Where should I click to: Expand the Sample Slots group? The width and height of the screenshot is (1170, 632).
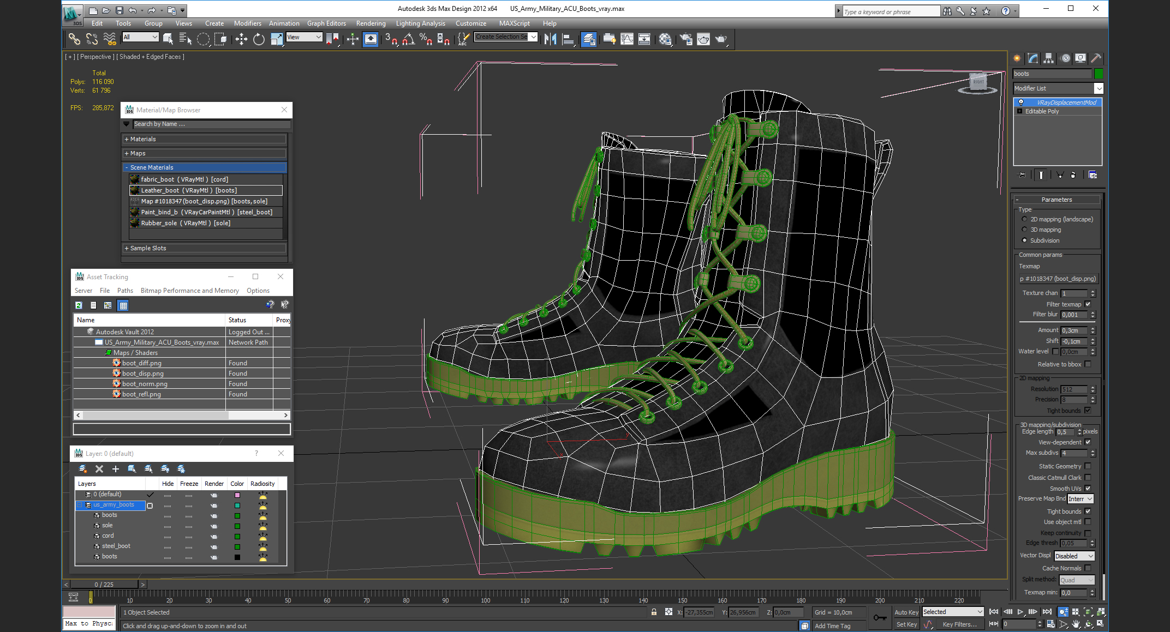[x=205, y=248]
